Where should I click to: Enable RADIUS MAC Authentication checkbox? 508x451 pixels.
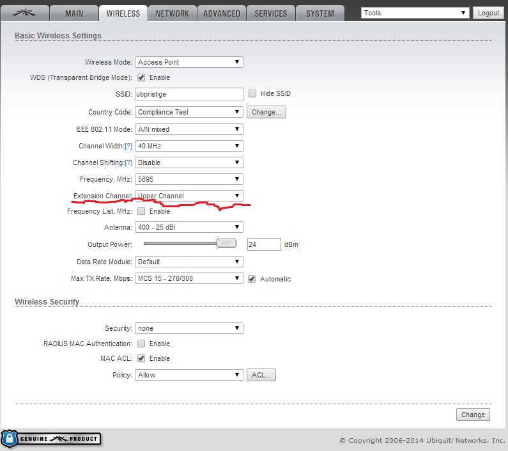141,344
